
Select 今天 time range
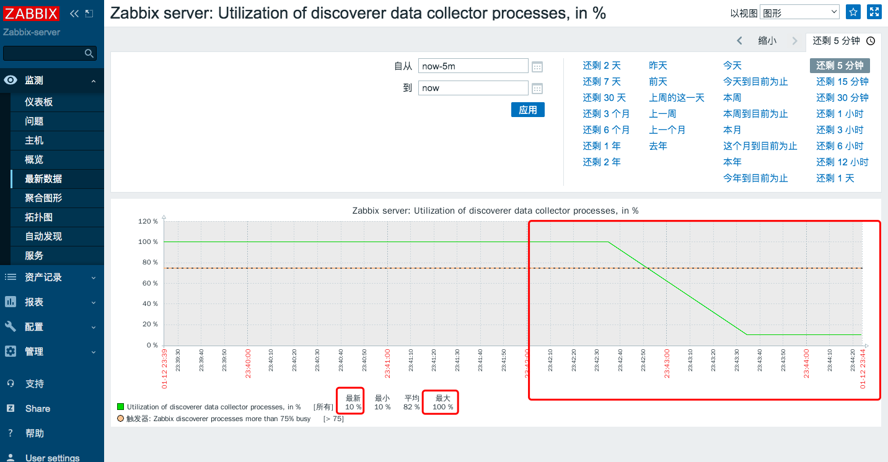[732, 66]
